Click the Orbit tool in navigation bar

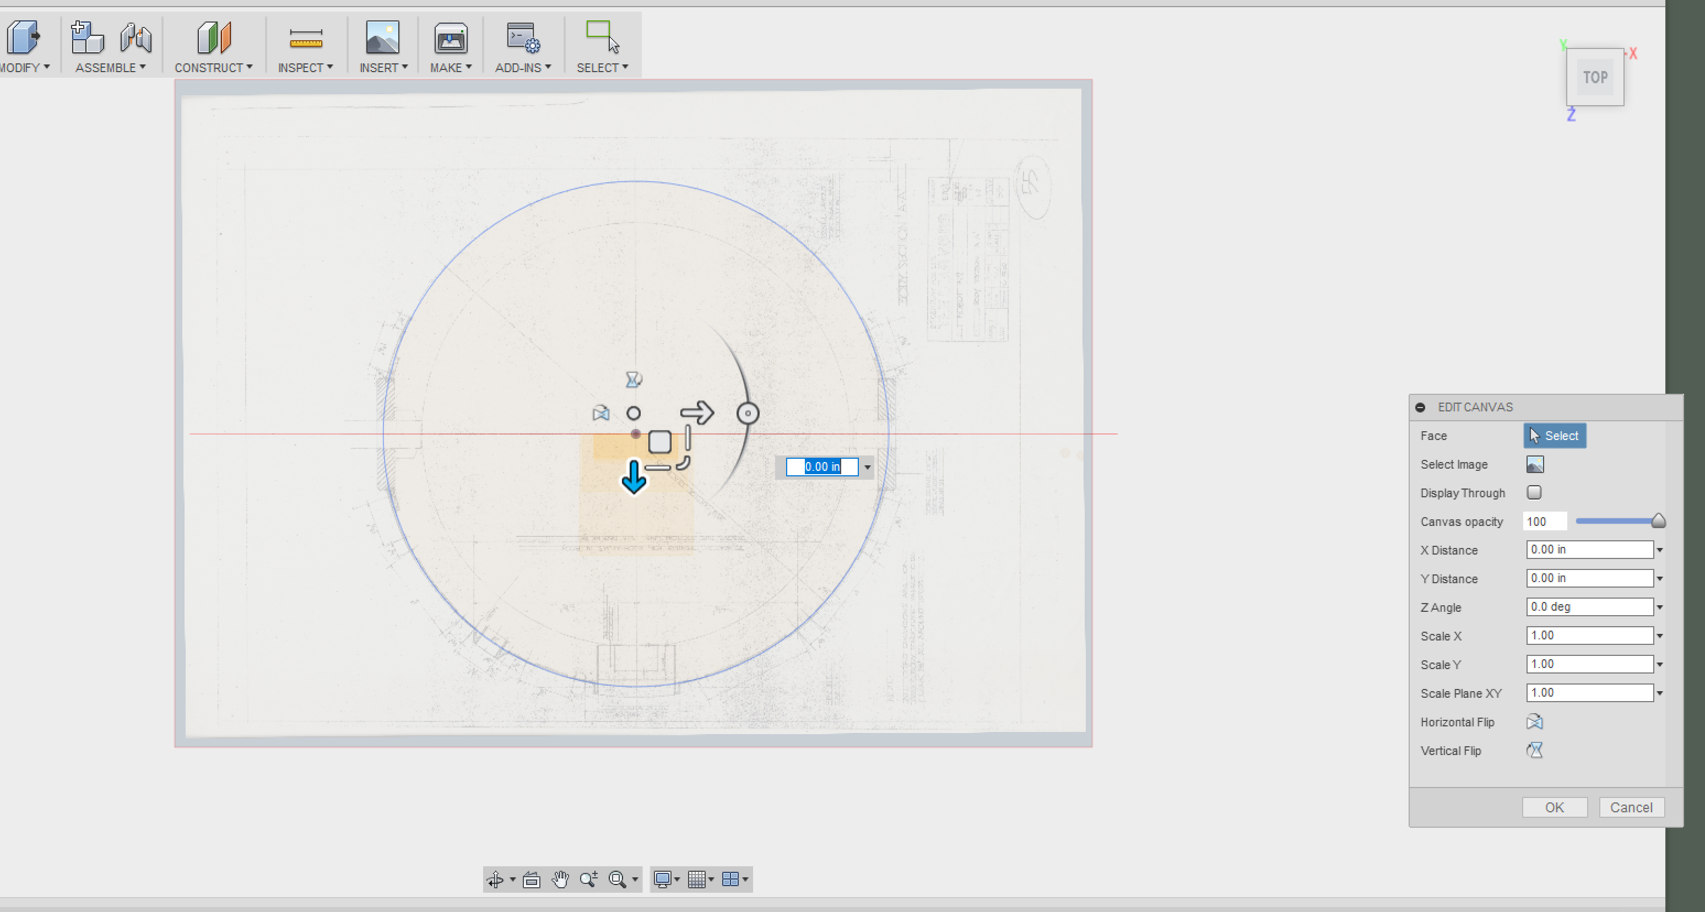495,879
